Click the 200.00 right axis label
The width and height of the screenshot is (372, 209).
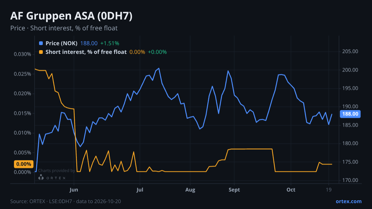(x=351, y=70)
